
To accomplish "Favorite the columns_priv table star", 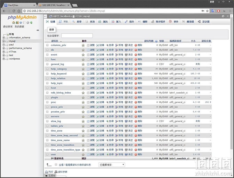I will coord(83,45).
